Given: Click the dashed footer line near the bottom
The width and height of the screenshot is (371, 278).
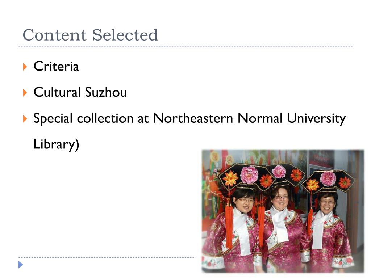Looking at the screenshot, I should pos(106,257).
